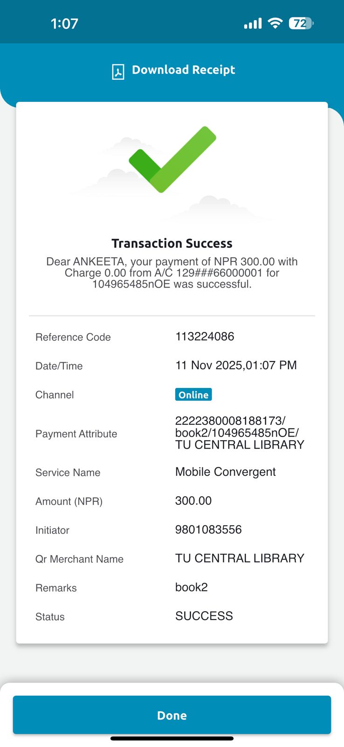Tap the Download Receipt link

pos(183,70)
